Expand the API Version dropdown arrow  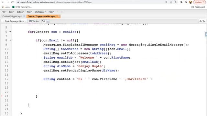click(48, 21)
